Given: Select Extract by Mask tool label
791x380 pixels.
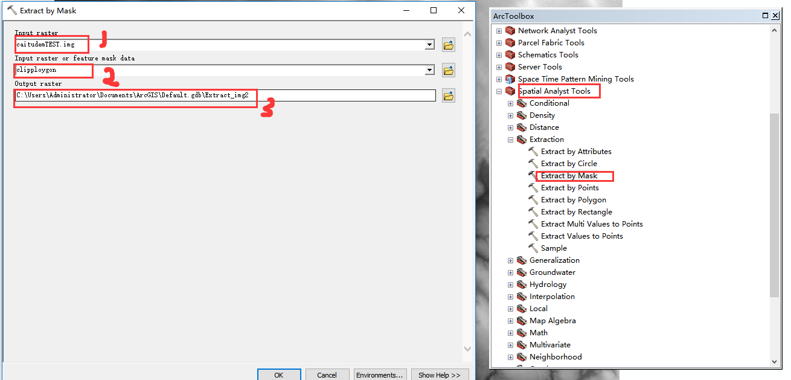Looking at the screenshot, I should pyautogui.click(x=569, y=176).
